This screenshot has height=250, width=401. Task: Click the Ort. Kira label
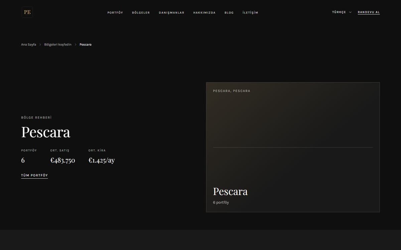tap(97, 150)
